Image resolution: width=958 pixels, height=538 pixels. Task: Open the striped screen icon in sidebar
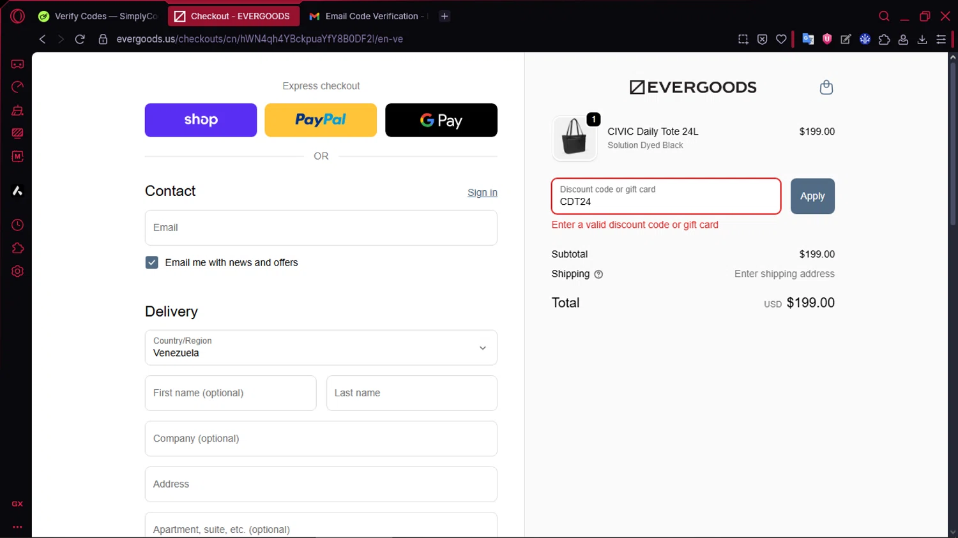pyautogui.click(x=17, y=133)
